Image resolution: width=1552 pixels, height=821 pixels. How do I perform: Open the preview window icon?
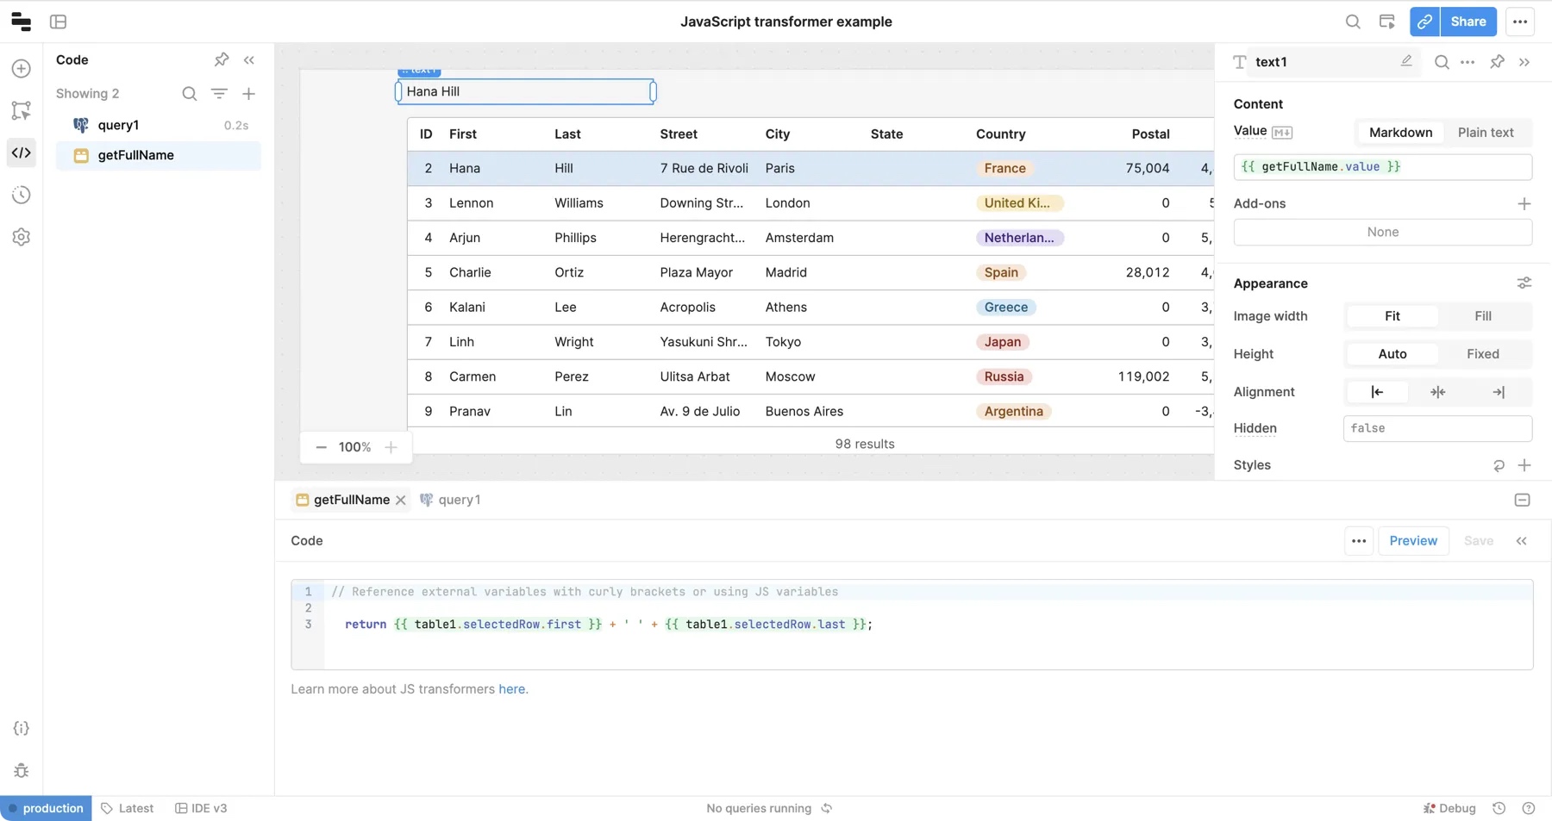(x=1387, y=22)
